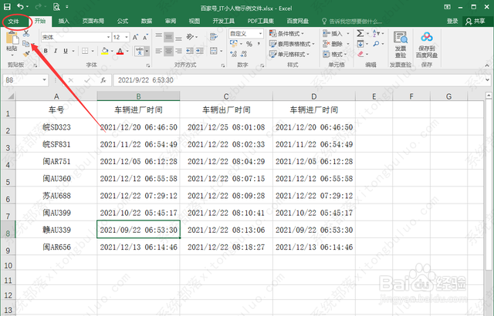Open Print Preview from quick access toolbar
Screen dimensions: 494x316
click(56, 7)
